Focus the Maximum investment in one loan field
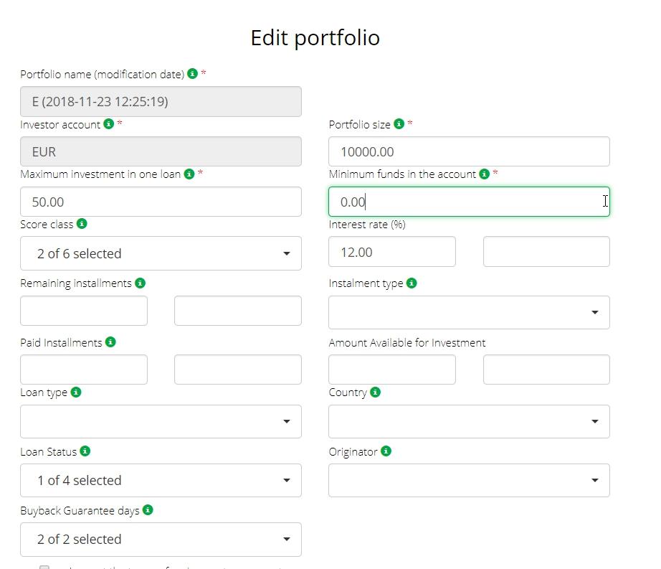The width and height of the screenshot is (661, 569). click(161, 202)
